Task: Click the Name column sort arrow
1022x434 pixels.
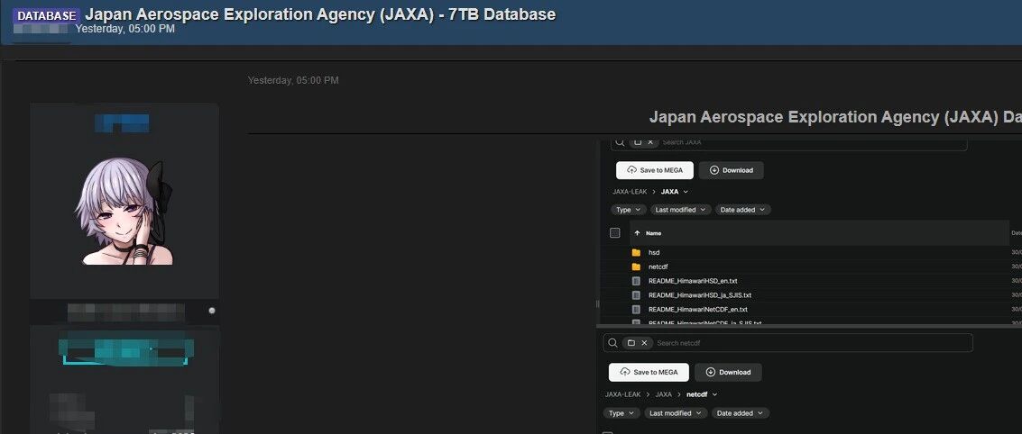Action: coord(637,233)
